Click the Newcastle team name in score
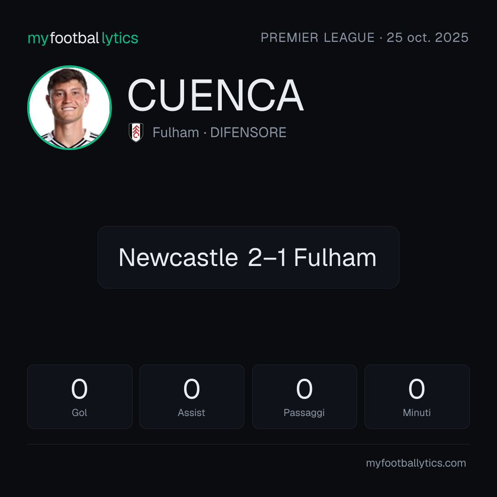This screenshot has height=497, width=497. [179, 257]
